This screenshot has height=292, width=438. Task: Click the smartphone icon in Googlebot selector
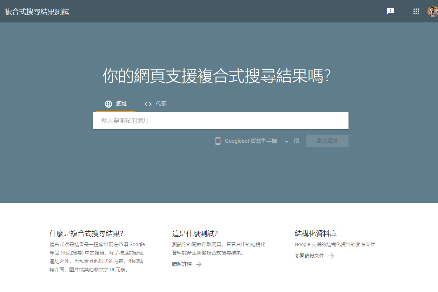coord(218,141)
